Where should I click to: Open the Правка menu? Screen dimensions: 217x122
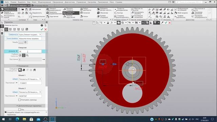coord(13,2)
